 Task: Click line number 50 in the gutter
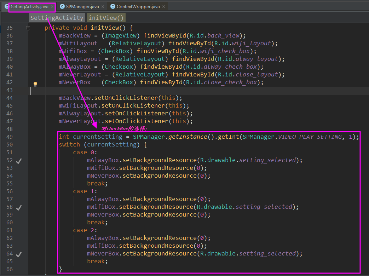pyautogui.click(x=10, y=145)
